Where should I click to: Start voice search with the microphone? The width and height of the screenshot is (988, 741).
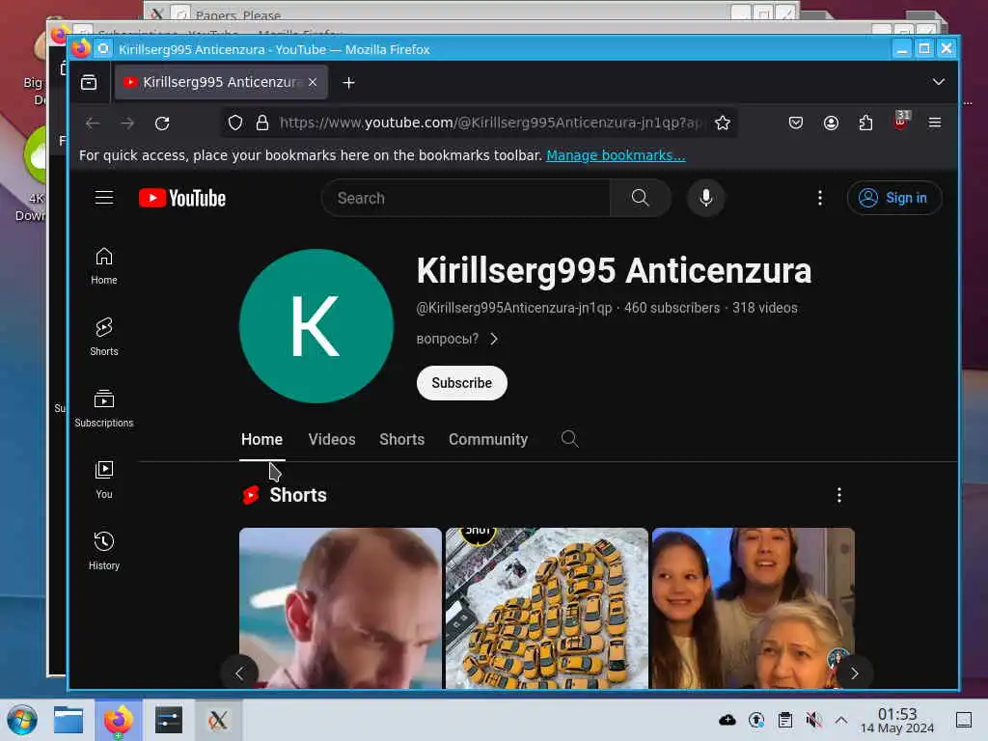[705, 198]
